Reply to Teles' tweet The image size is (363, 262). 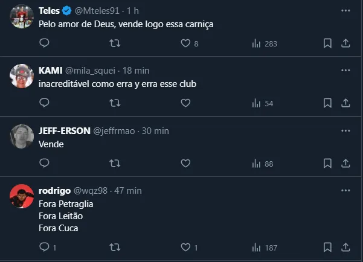44,43
